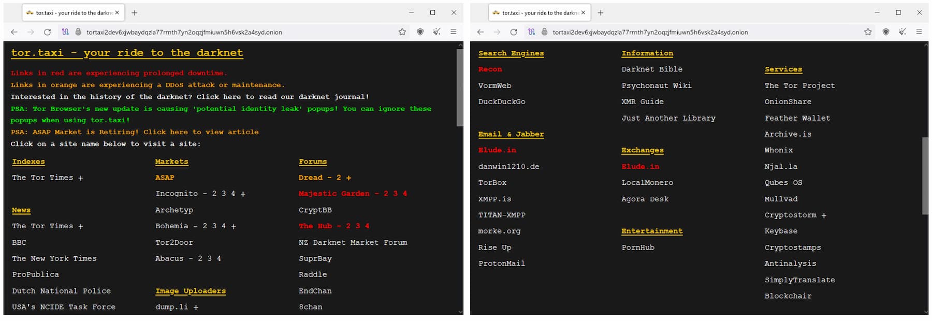
Task: Click scroll-down arrow in right window
Action: (x=926, y=312)
